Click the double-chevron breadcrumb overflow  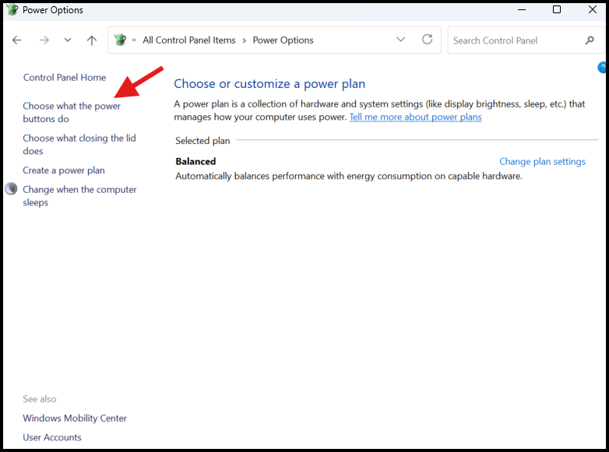(134, 40)
